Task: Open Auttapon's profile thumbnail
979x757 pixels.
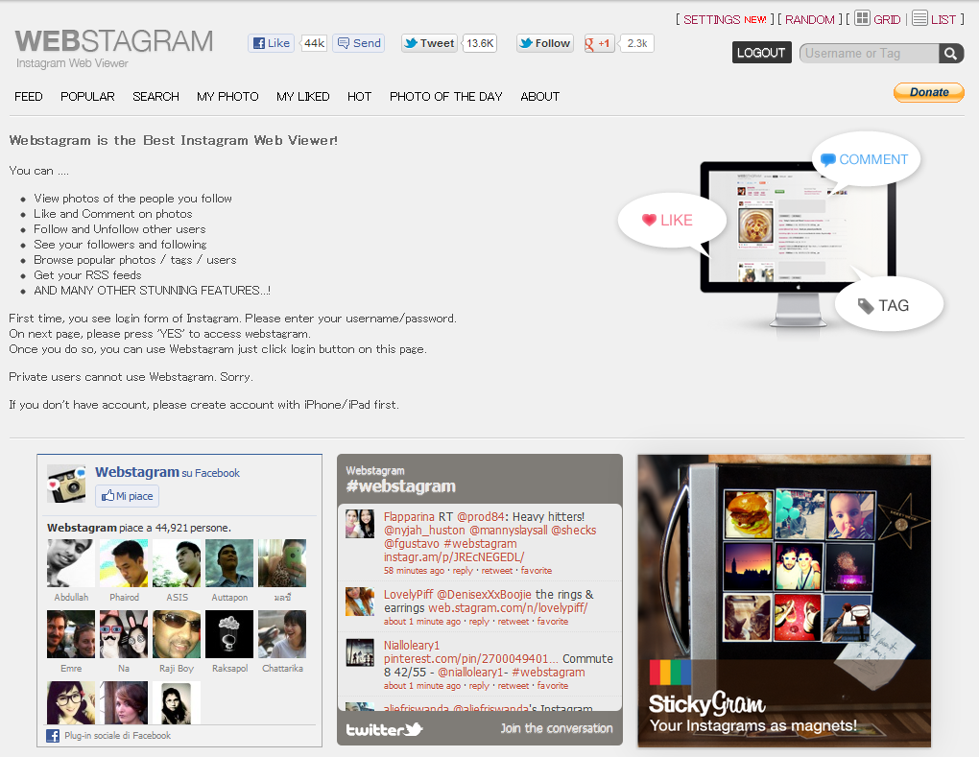Action: [x=229, y=563]
